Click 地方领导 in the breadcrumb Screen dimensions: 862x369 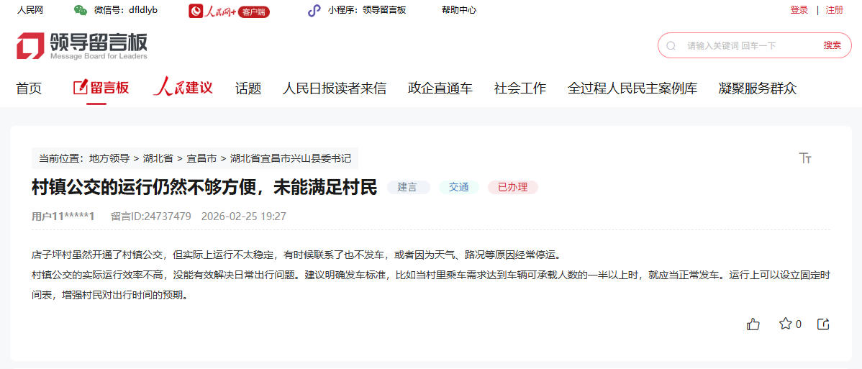click(x=109, y=158)
